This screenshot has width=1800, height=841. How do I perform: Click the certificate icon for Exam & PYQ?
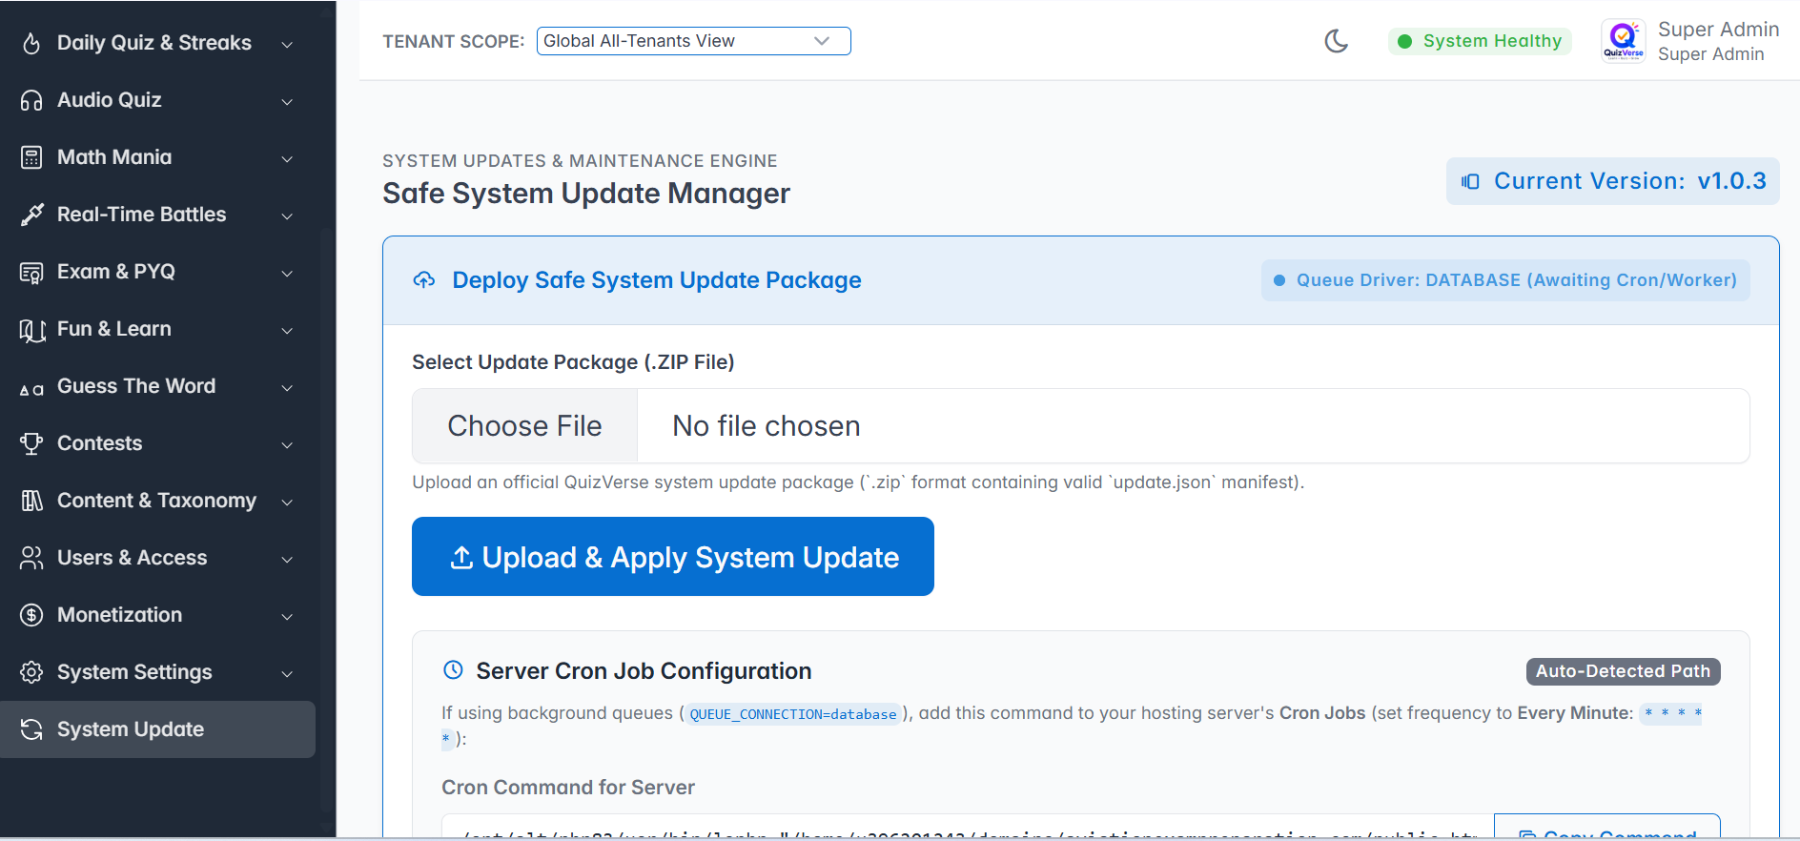pyautogui.click(x=31, y=273)
